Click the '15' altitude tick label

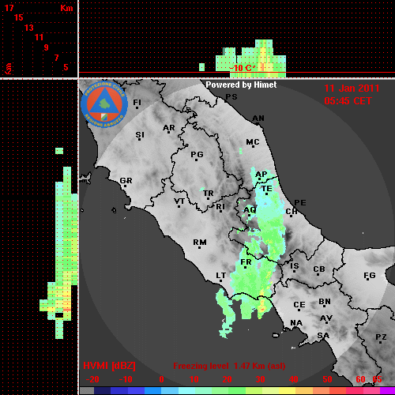coord(19,17)
